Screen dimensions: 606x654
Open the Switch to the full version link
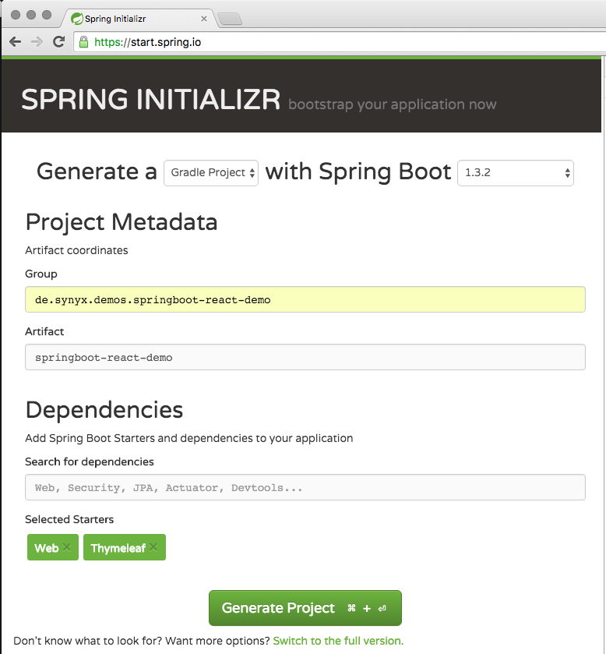337,640
